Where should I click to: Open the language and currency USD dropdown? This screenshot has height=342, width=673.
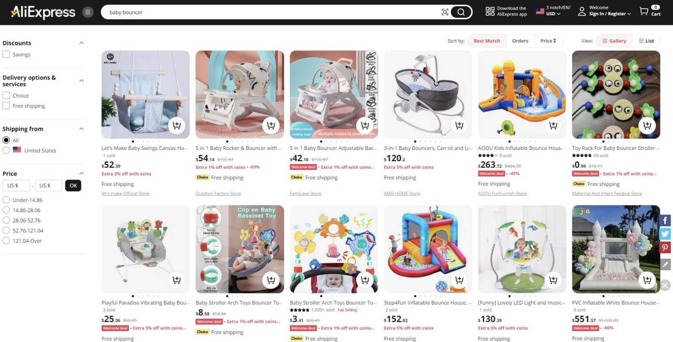pyautogui.click(x=553, y=11)
